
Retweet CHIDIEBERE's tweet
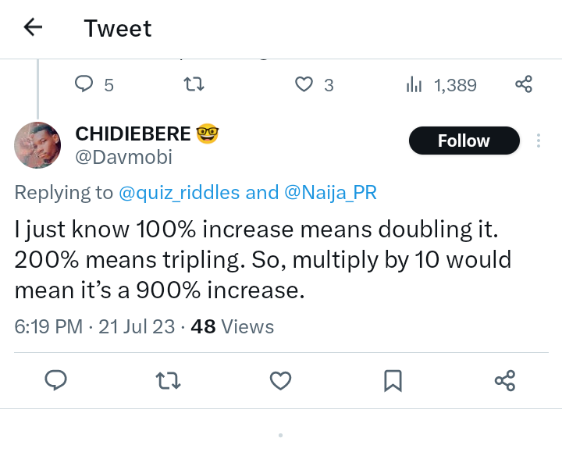(x=168, y=380)
